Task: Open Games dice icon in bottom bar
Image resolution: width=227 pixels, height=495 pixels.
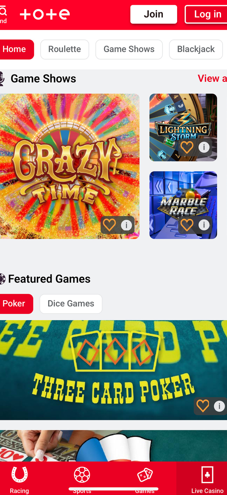Action: (x=145, y=475)
